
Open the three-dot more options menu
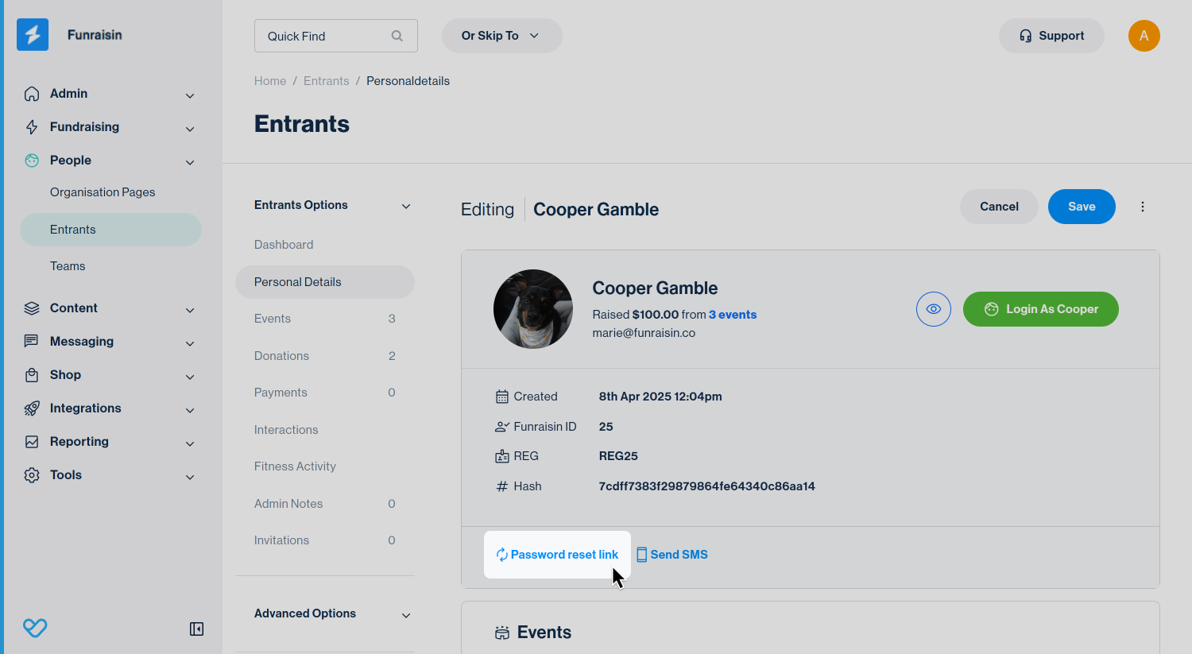tap(1143, 207)
